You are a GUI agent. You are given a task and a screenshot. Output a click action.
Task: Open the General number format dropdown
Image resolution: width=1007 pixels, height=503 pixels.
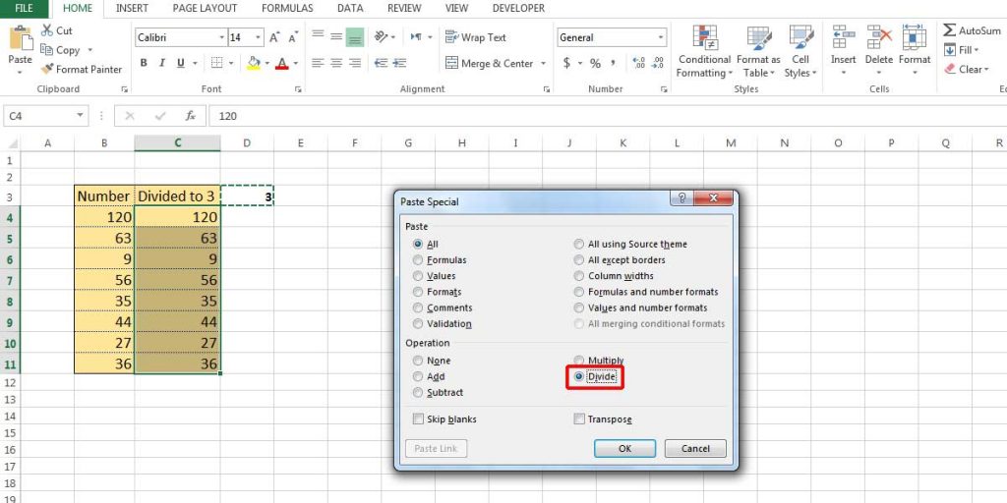(x=660, y=37)
